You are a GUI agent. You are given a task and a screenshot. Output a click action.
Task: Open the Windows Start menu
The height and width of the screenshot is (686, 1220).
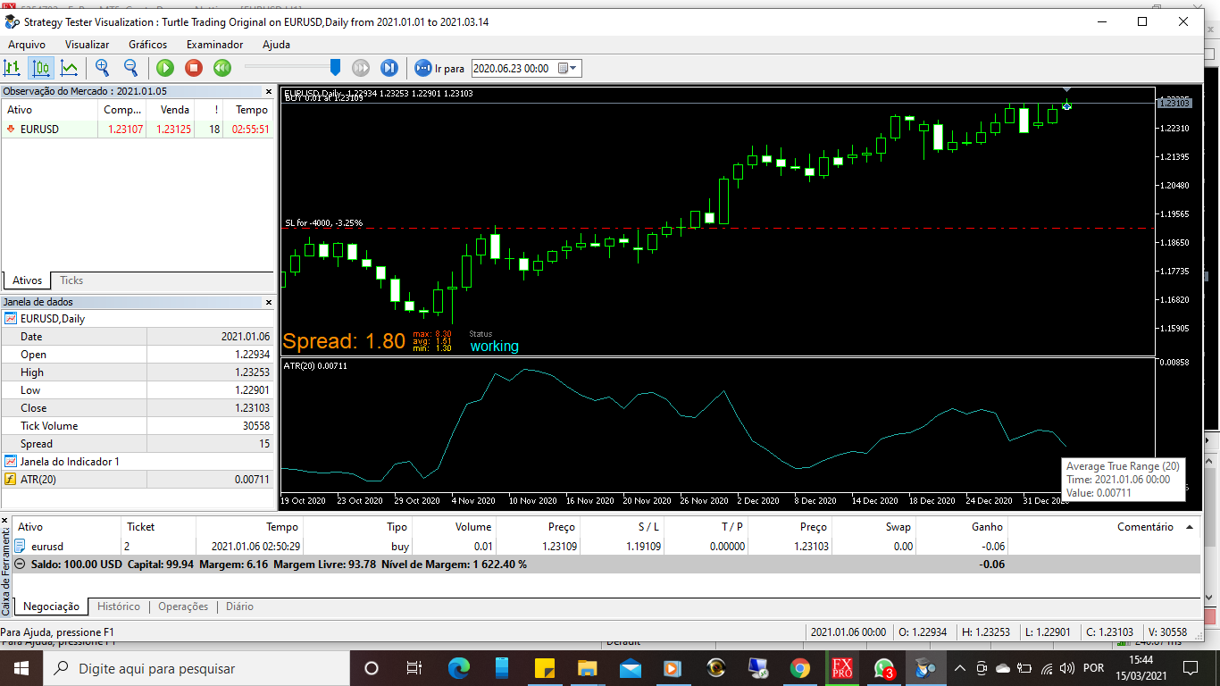[21, 668]
